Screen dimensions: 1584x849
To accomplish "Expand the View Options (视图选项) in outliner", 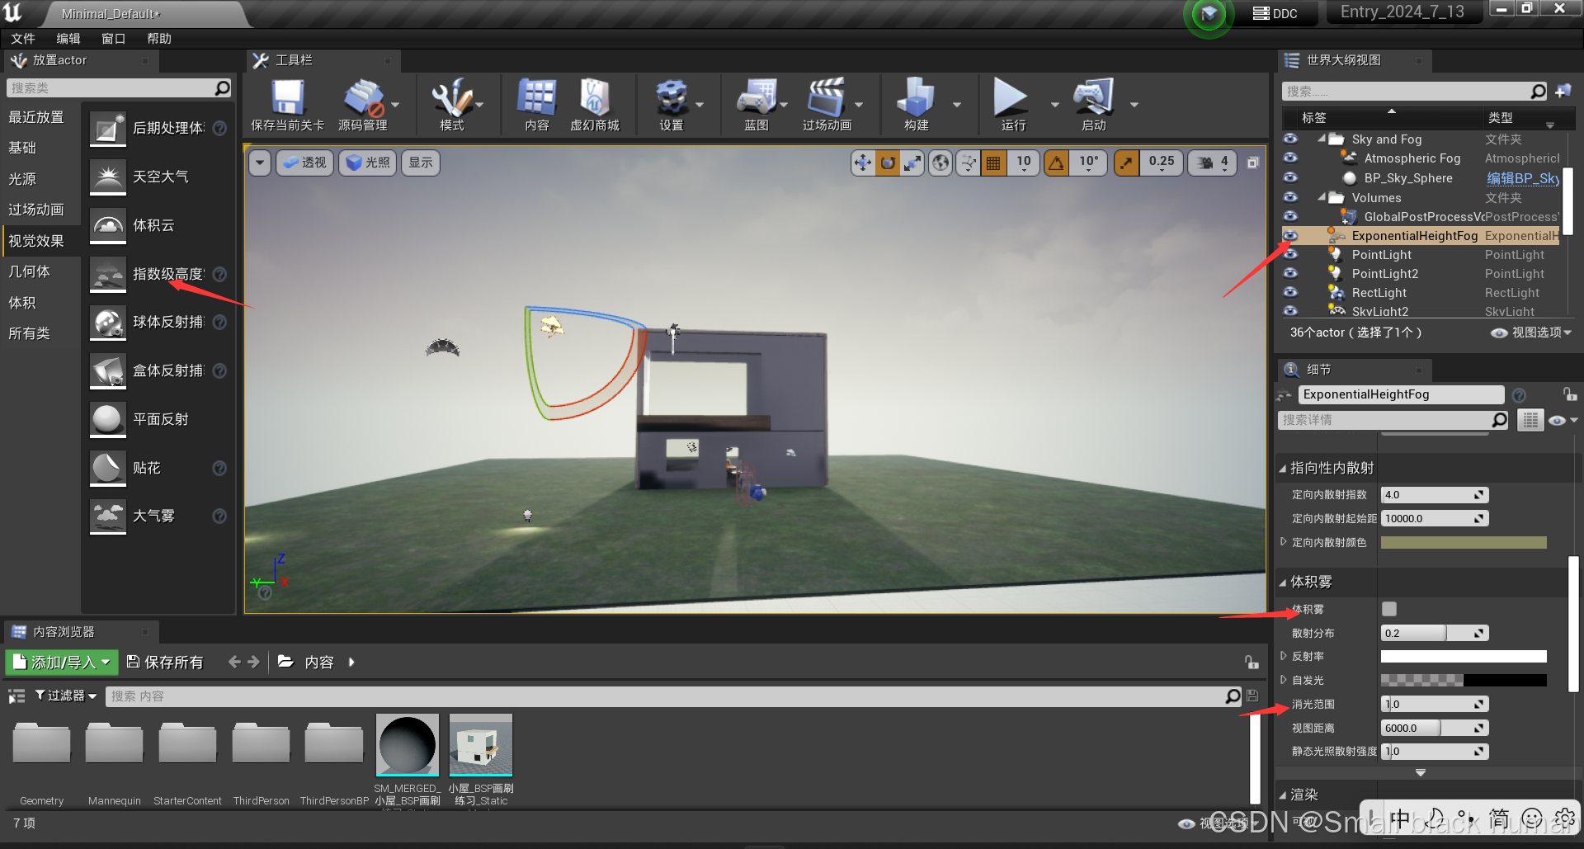I will click(x=1531, y=333).
